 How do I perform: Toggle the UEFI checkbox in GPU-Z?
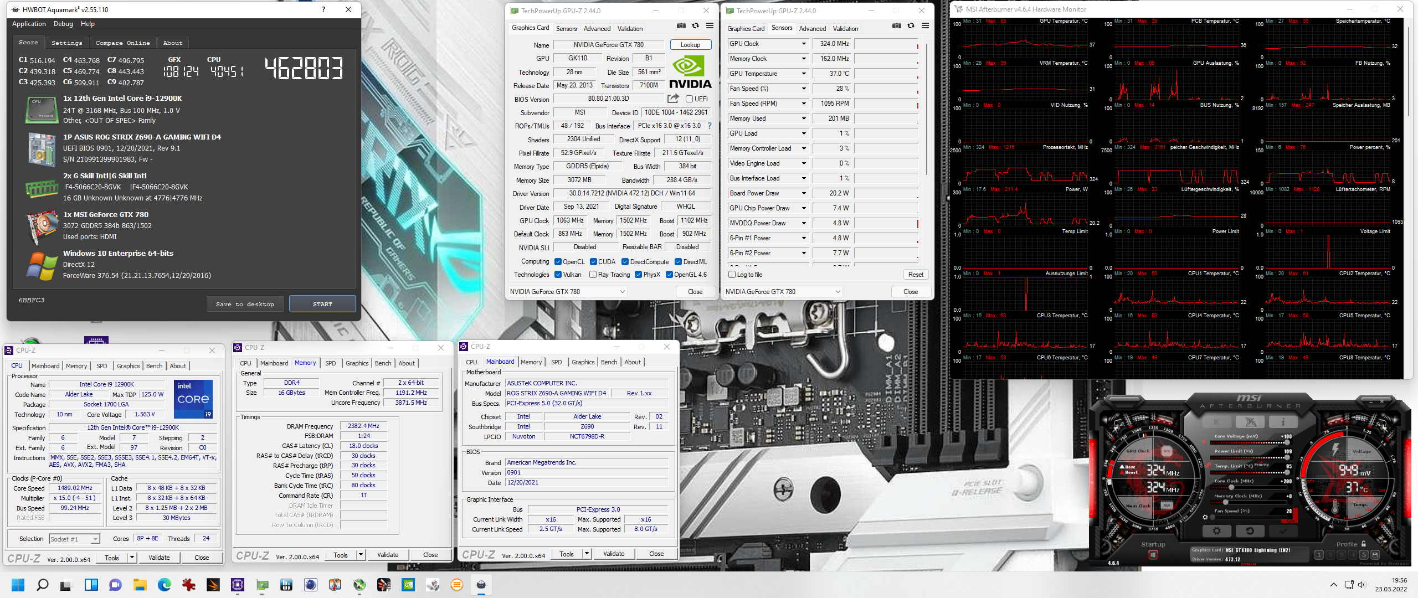(689, 99)
